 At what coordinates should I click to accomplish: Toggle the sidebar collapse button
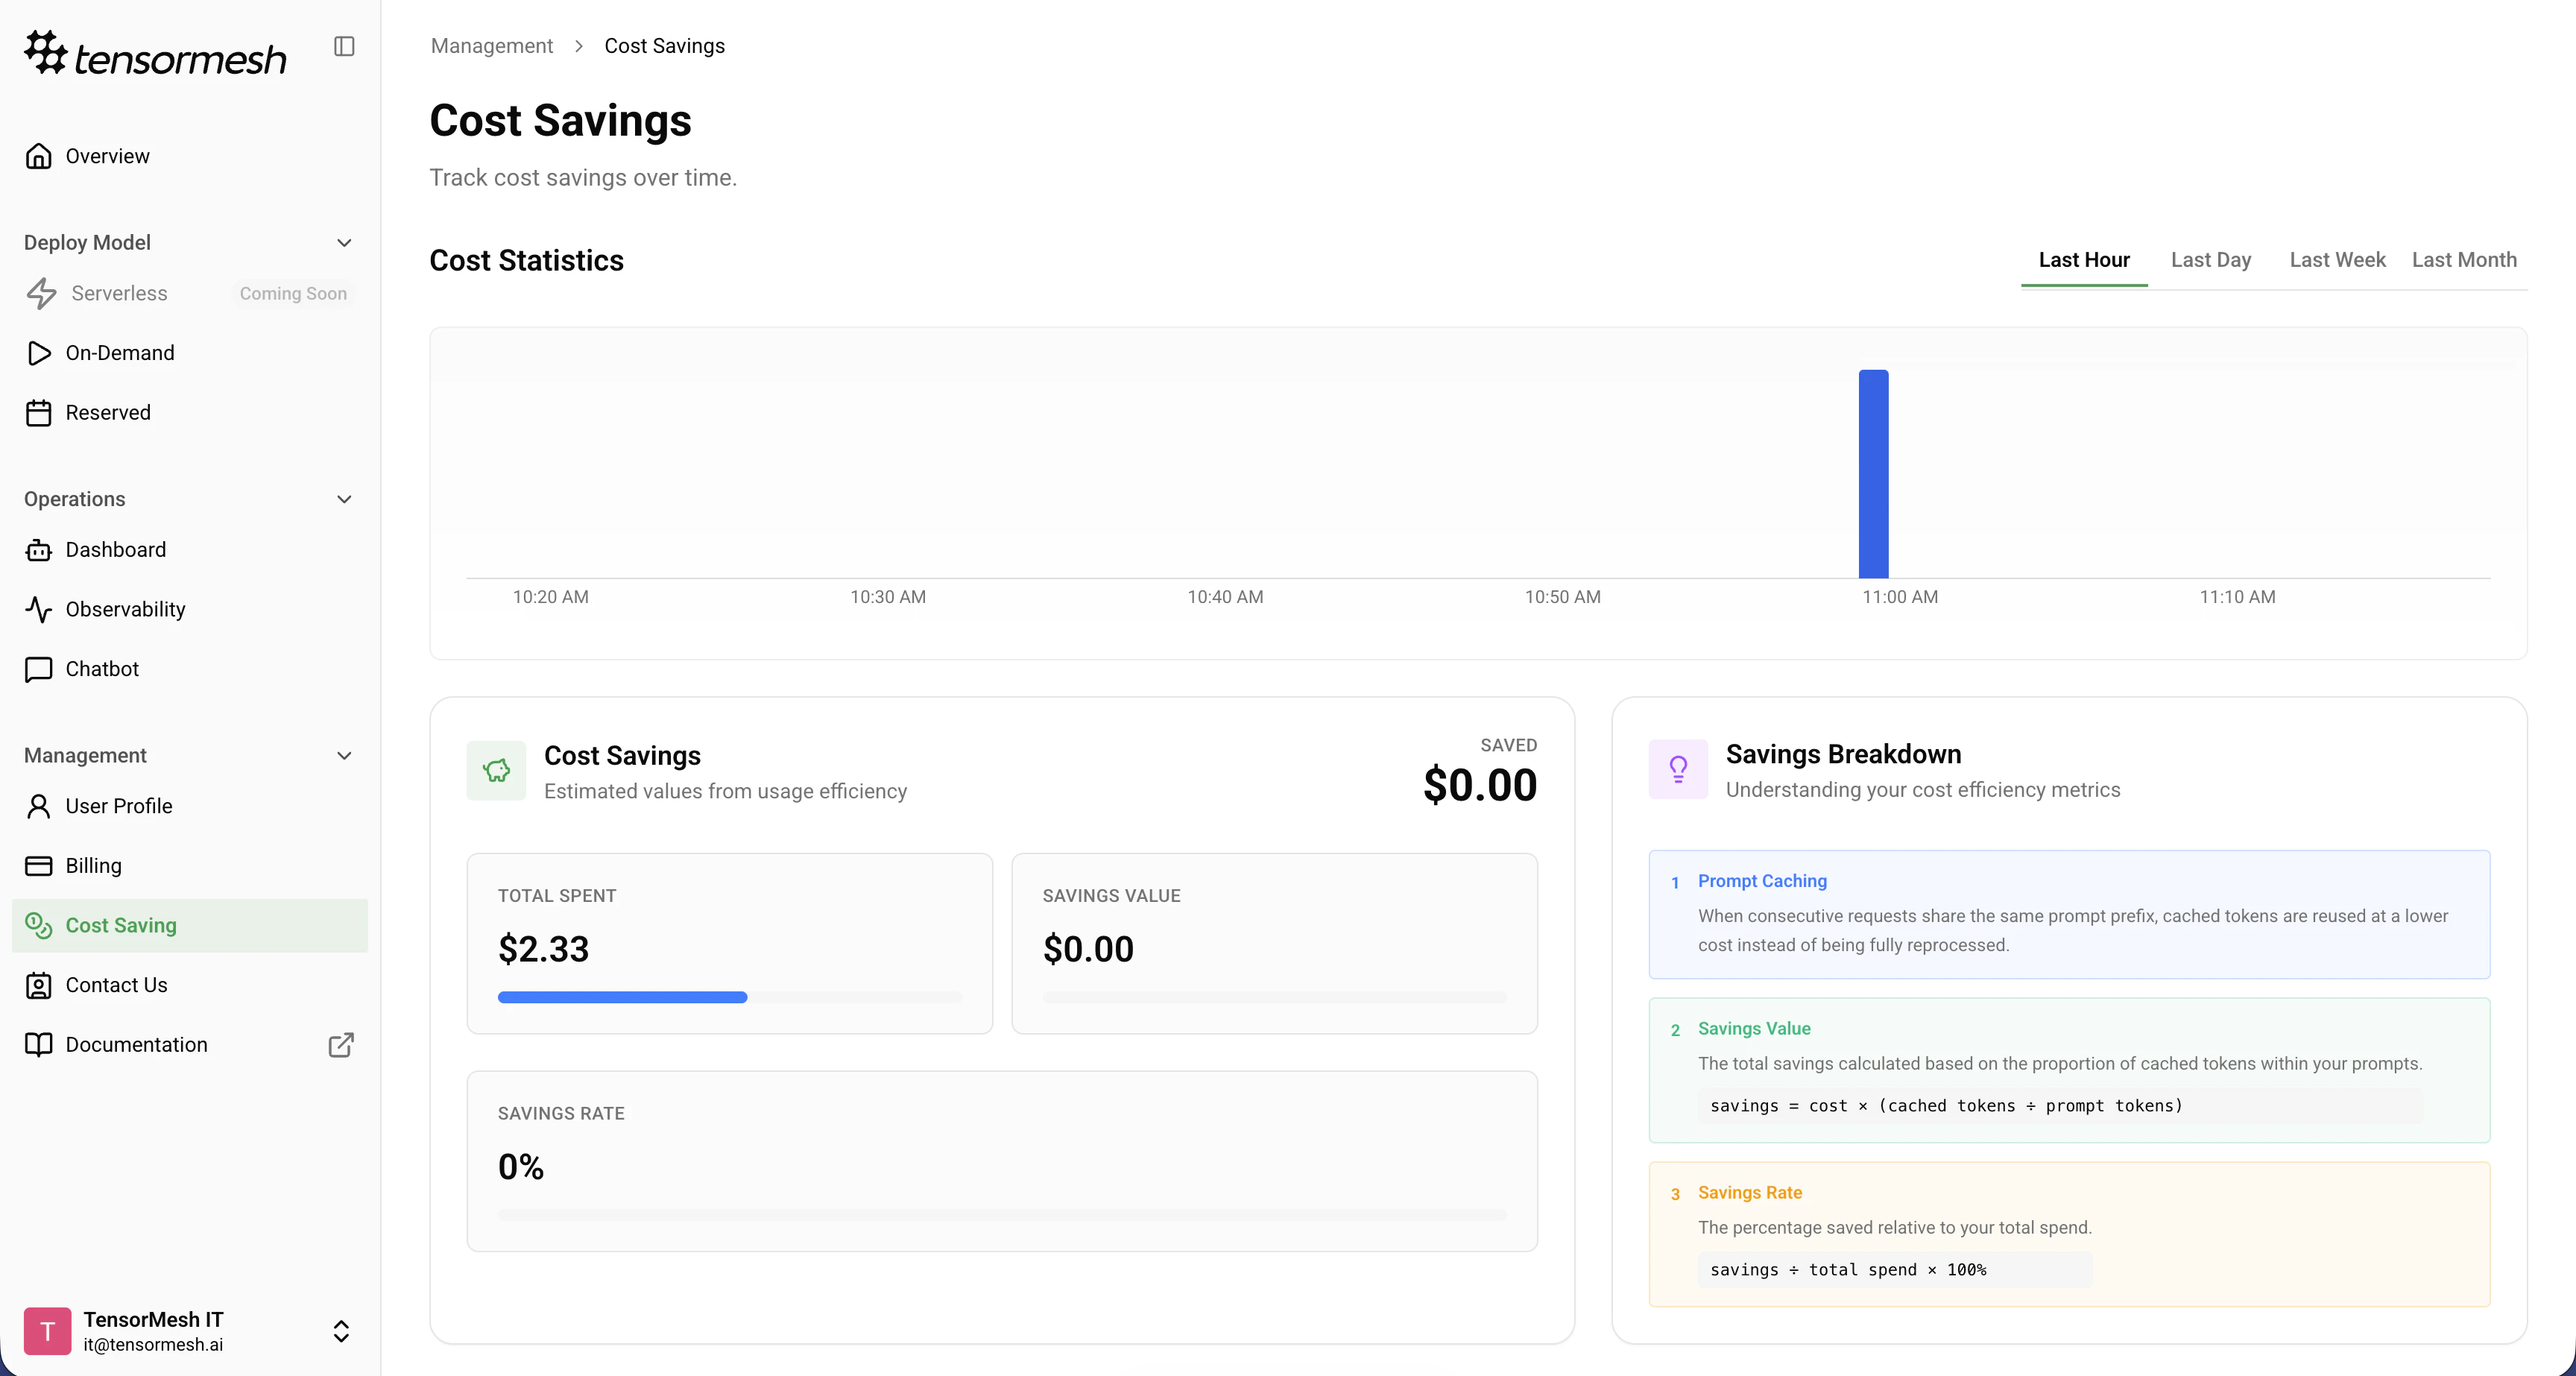click(x=344, y=46)
